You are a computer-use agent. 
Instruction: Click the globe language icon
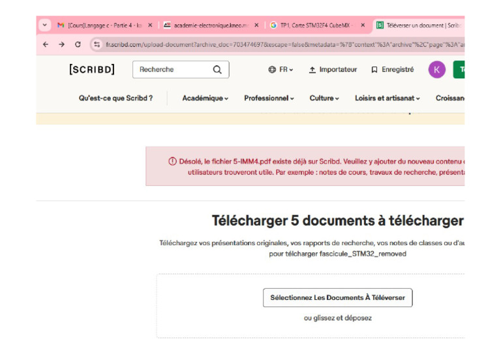pos(272,70)
